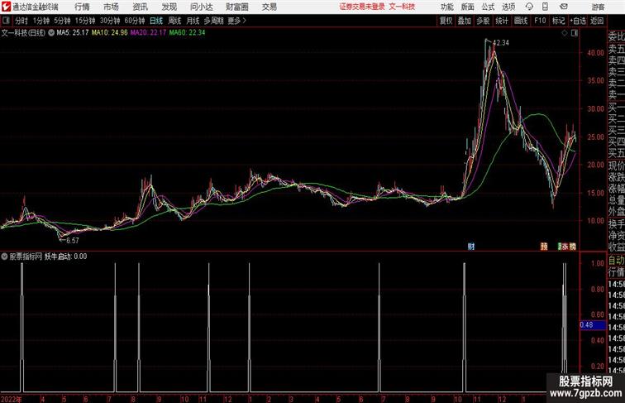Open the F10 company info button

coord(540,21)
